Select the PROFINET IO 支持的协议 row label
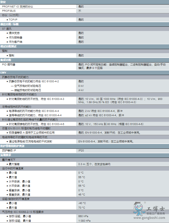 pyautogui.click(x=20, y=6)
